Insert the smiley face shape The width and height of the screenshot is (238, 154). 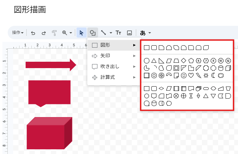point(184,75)
